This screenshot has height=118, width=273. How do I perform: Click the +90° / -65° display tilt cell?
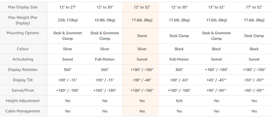point(179,80)
